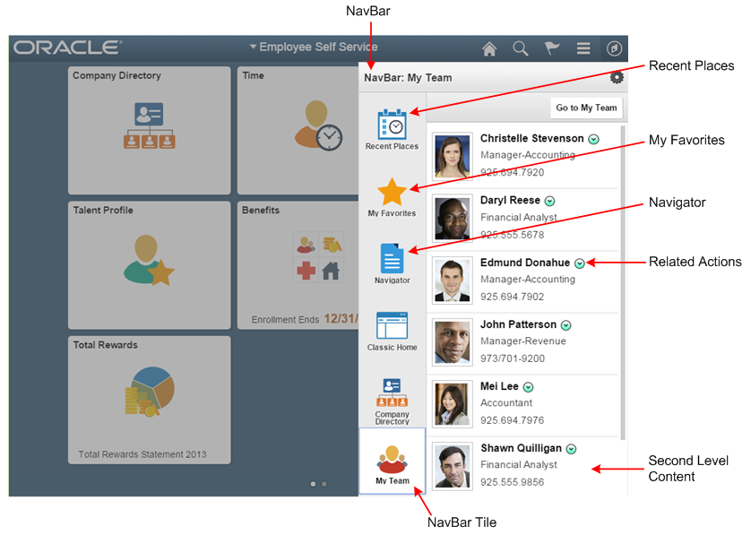Open the Navigator document tile
Screen dimensions: 751x535
(392, 263)
